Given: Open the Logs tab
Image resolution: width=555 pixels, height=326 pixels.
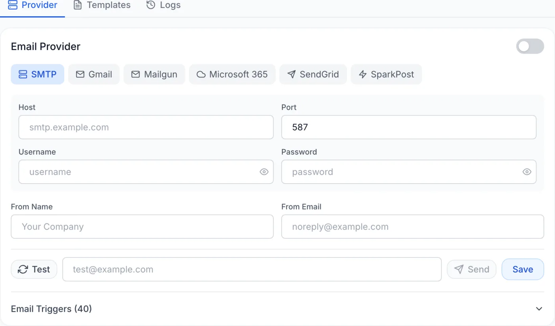Looking at the screenshot, I should 163,6.
